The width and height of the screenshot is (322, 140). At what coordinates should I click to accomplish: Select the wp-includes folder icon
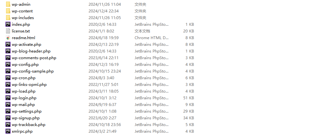point(8,18)
